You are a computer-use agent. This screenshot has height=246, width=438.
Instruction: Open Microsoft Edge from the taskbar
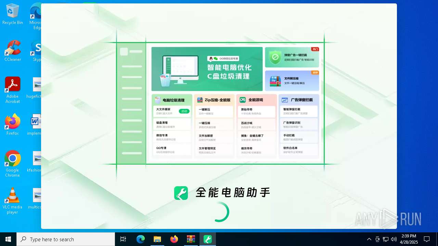141,239
